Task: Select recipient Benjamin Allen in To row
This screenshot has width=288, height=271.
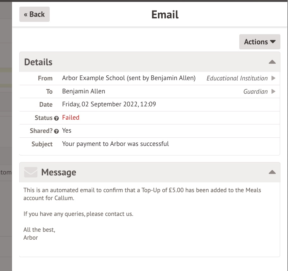Action: point(84,91)
